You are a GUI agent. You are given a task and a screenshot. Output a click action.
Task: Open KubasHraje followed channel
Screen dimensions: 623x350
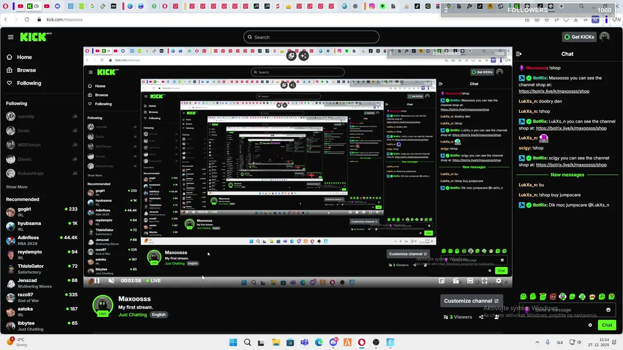coord(41,174)
